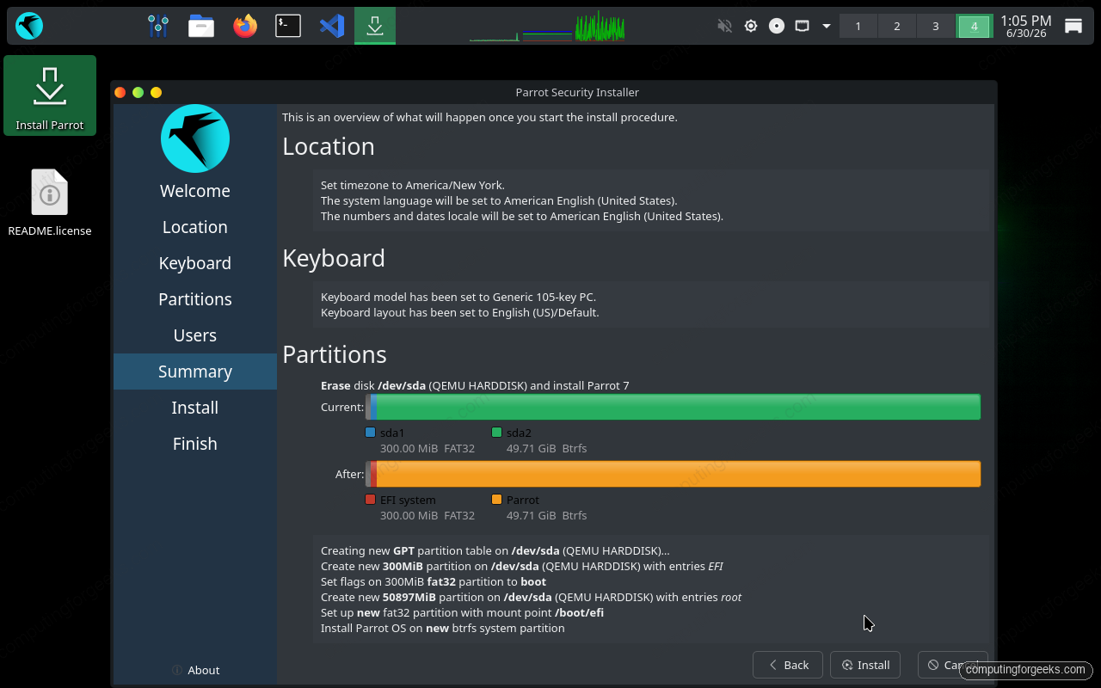Click the disc tray icon
1101x688 pixels.
point(777,26)
